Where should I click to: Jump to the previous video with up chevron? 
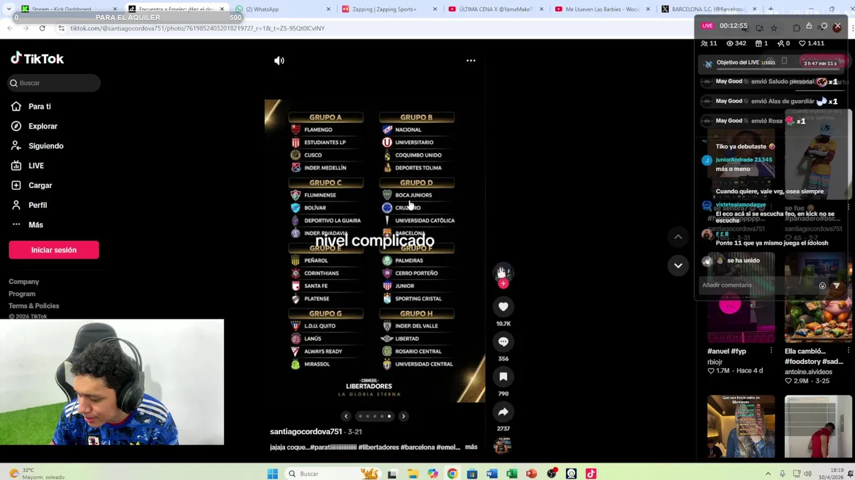tap(678, 237)
